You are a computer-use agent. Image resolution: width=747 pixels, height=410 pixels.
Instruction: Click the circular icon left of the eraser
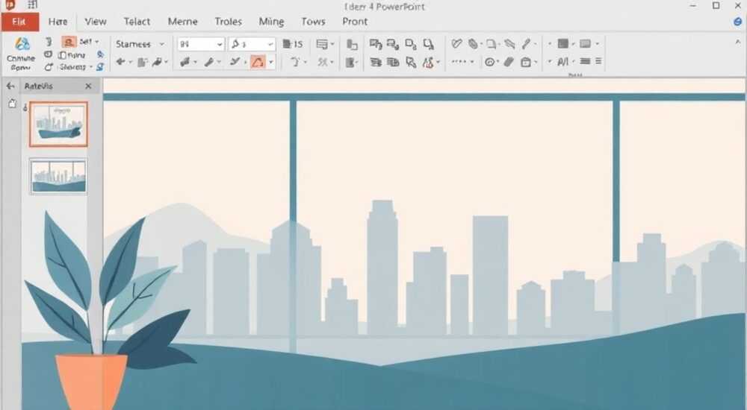click(x=490, y=62)
